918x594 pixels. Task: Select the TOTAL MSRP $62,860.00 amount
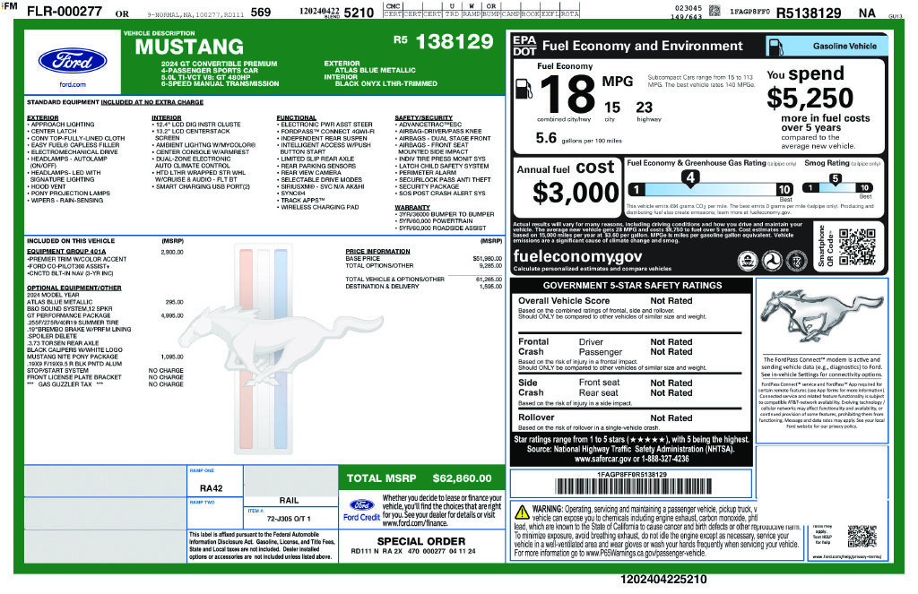coord(462,478)
